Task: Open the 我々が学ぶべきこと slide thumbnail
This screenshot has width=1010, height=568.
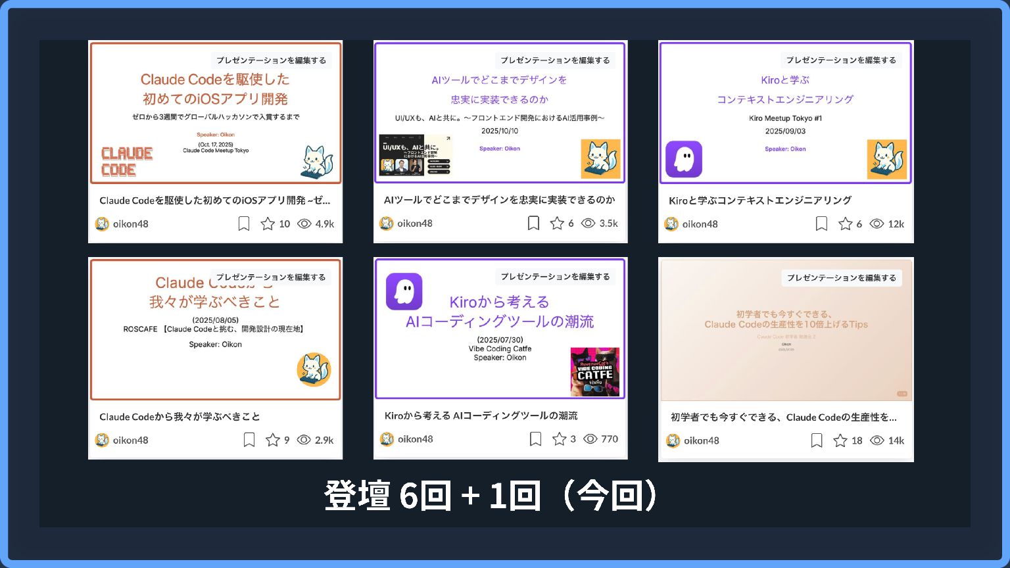Action: (x=216, y=329)
